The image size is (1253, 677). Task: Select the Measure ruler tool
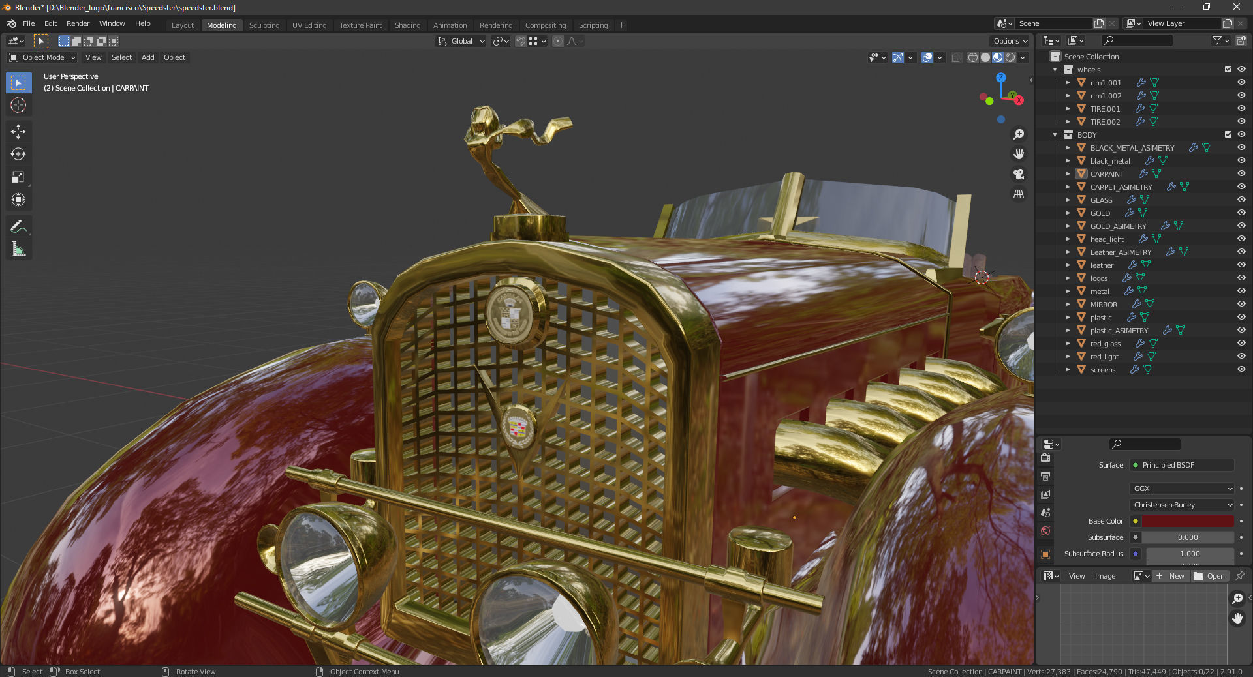pos(18,249)
